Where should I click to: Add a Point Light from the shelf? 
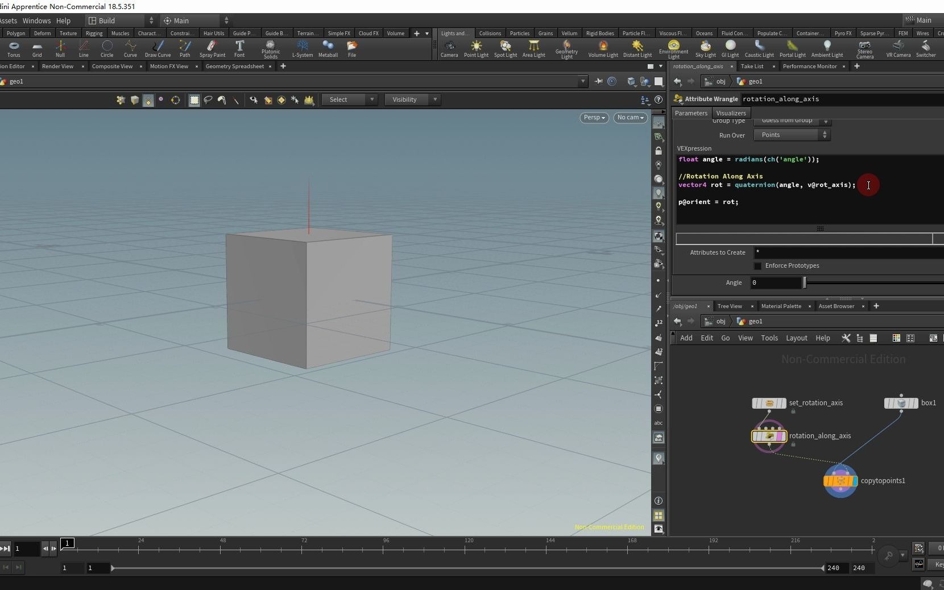point(476,49)
